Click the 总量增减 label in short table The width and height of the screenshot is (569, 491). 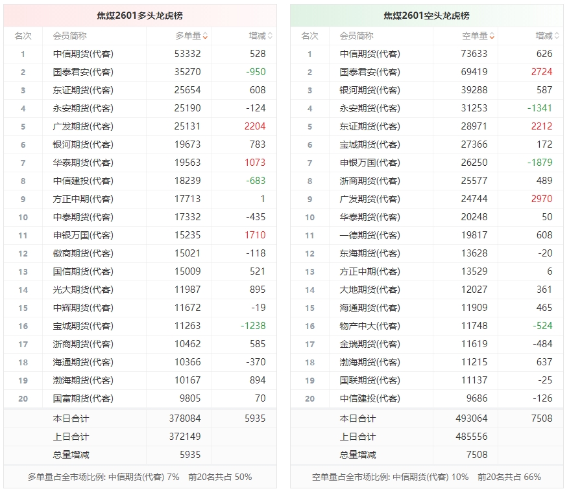tap(357, 455)
